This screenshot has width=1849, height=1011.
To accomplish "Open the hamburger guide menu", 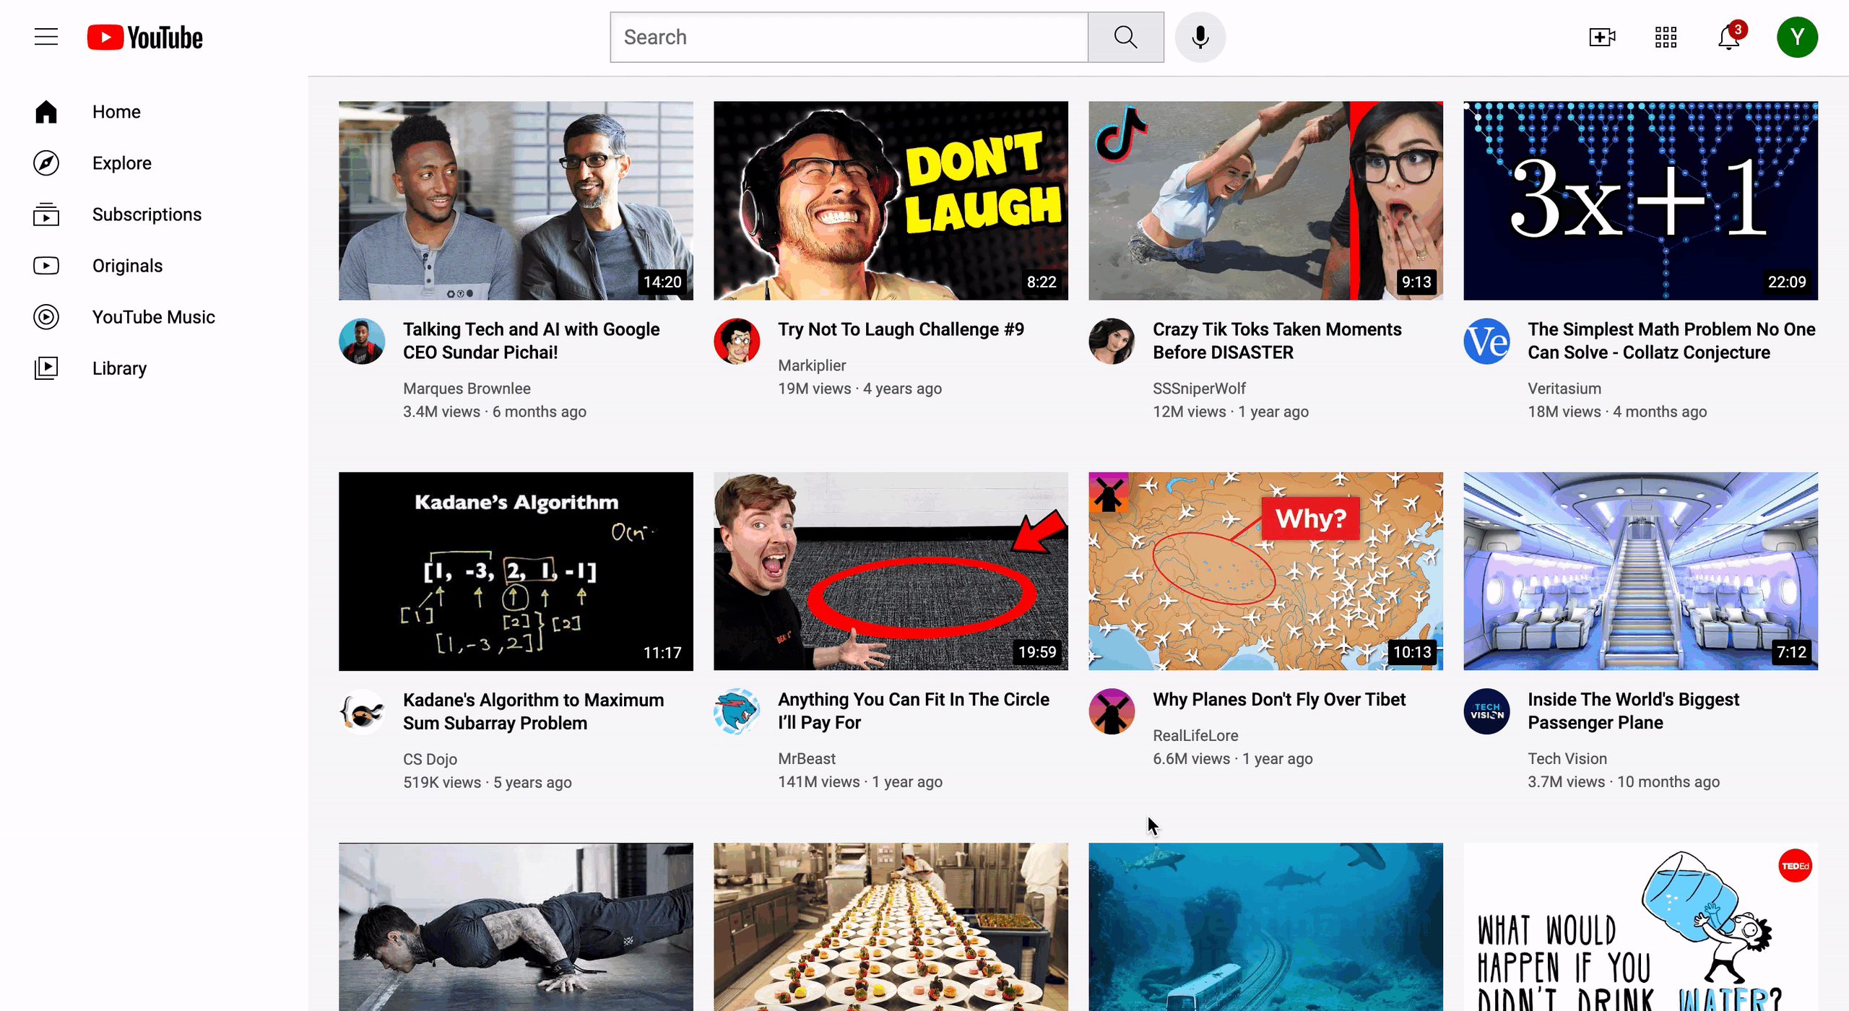I will point(46,37).
